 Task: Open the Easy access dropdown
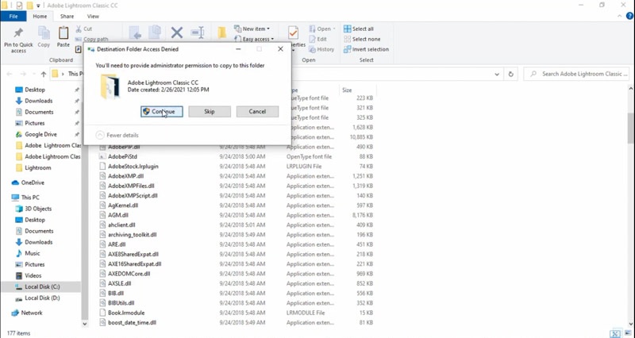click(254, 39)
